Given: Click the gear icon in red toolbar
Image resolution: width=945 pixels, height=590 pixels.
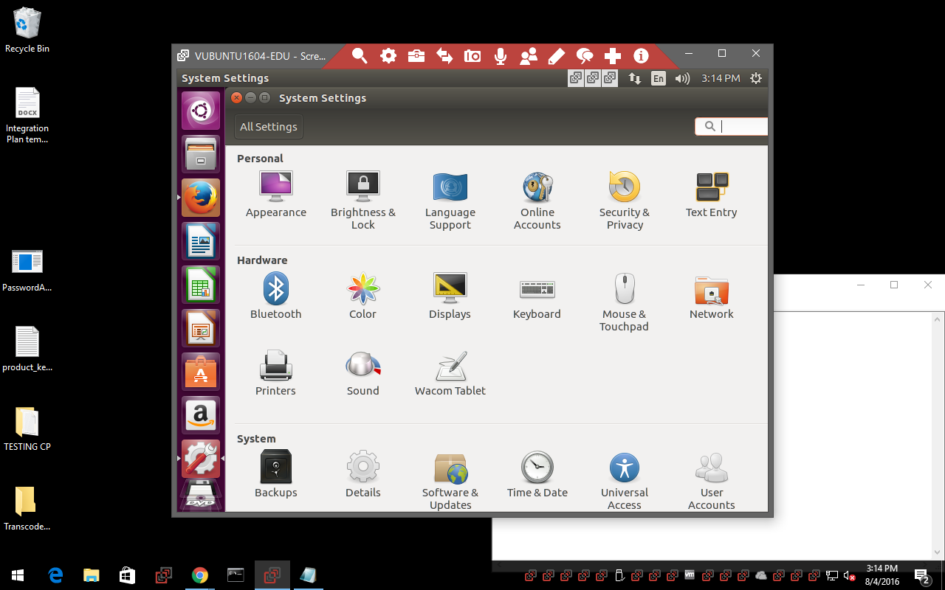Looking at the screenshot, I should [x=388, y=56].
